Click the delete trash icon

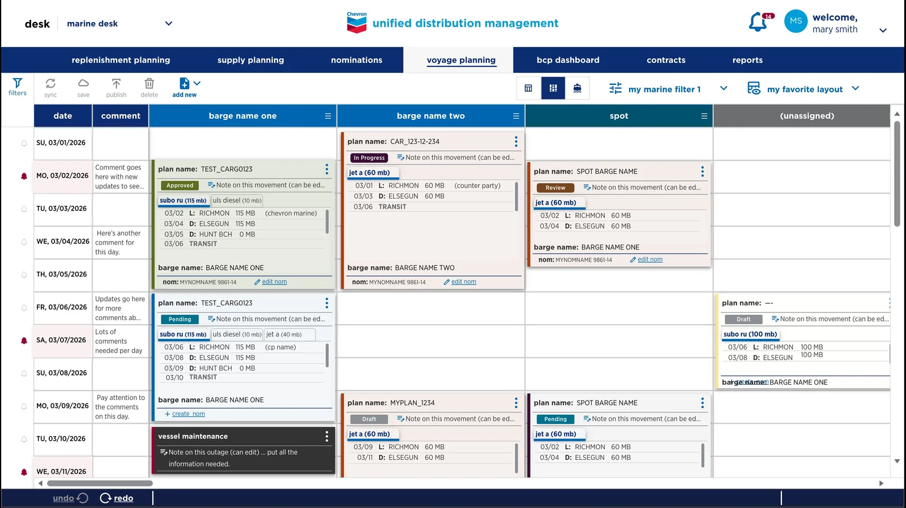[x=149, y=84]
